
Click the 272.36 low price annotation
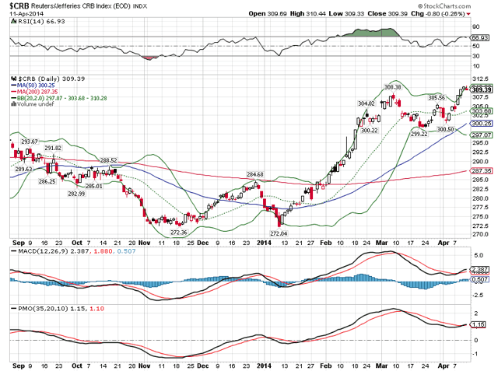tap(179, 233)
